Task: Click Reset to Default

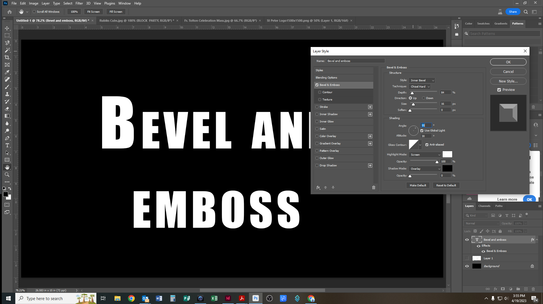Action: pyautogui.click(x=446, y=185)
